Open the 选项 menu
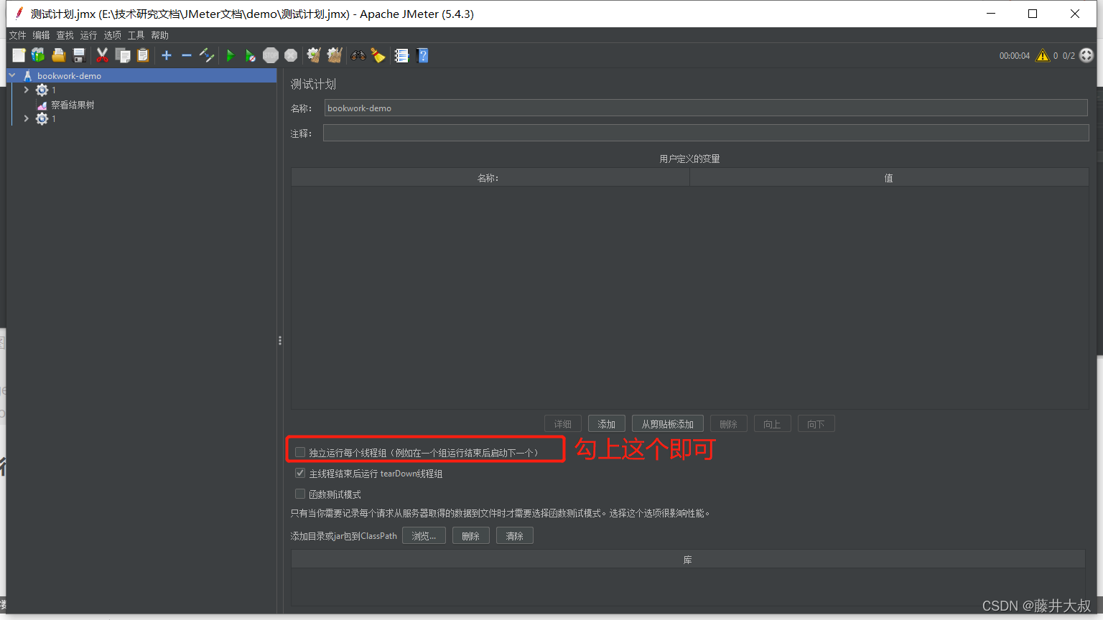Viewport: 1103px width, 620px height. point(112,35)
